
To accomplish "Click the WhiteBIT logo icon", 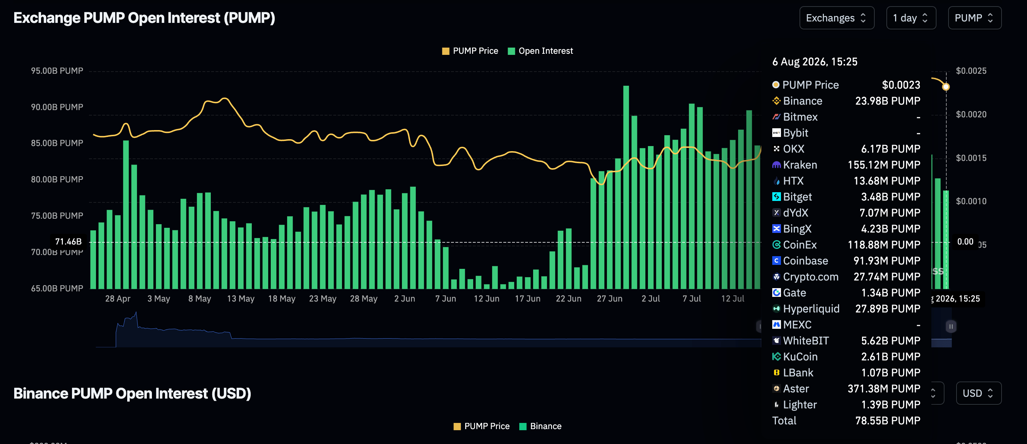I will tap(776, 341).
